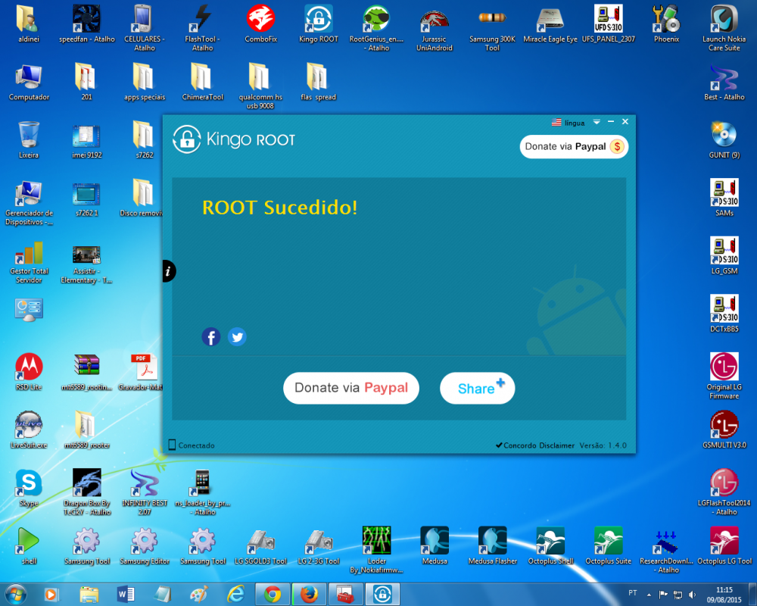
Task: Expand the Kingo ROOT title bar dropdown arrow
Action: (597, 122)
